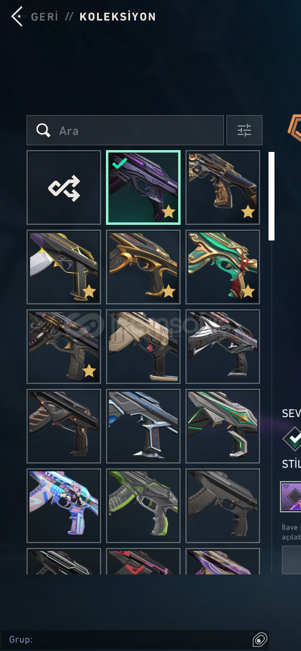The image size is (301, 651).
Task: Toggle favorite star on green dragon skin
Action: coord(248,292)
